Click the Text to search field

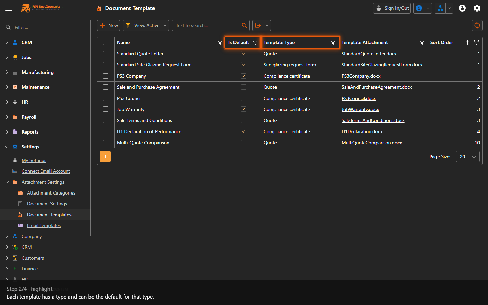point(205,25)
